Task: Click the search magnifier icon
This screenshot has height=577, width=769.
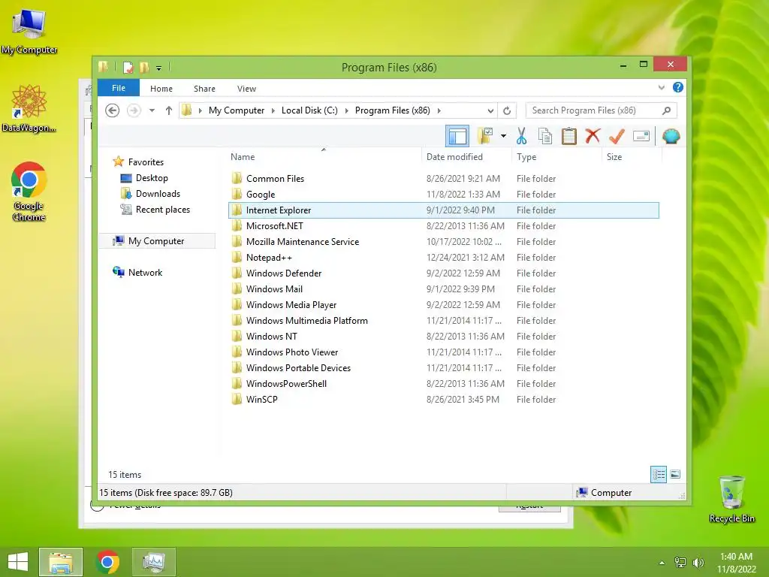Action: coord(667,110)
